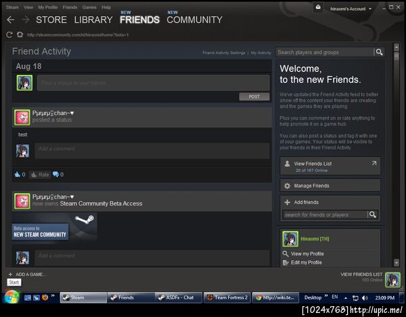This screenshot has height=317, width=406.
Task: Click the Manage Friends button
Action: coord(330,186)
